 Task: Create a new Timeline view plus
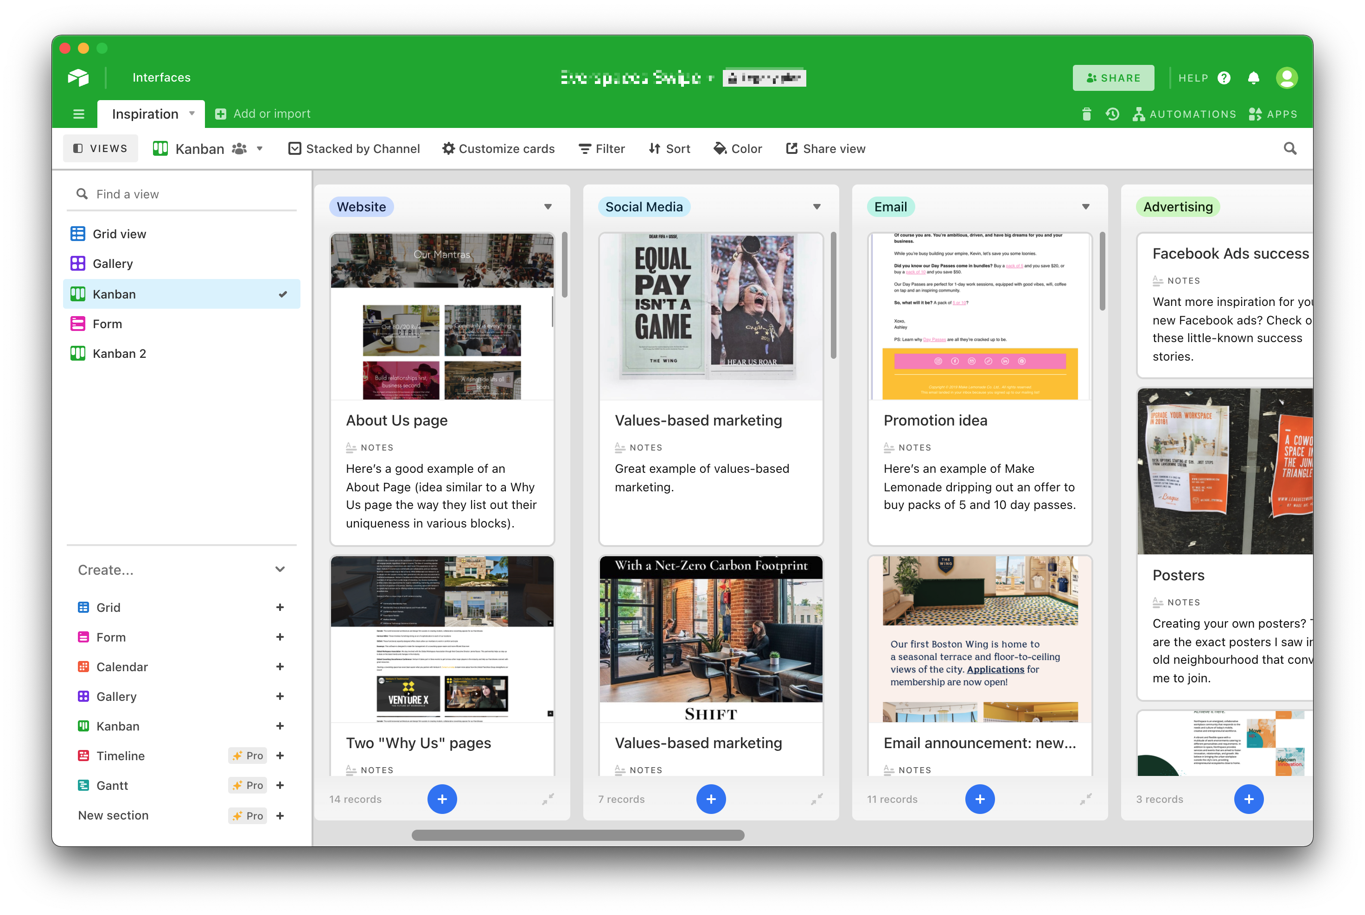coord(280,756)
